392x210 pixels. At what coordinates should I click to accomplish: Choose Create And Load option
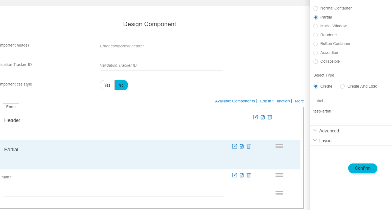click(342, 86)
